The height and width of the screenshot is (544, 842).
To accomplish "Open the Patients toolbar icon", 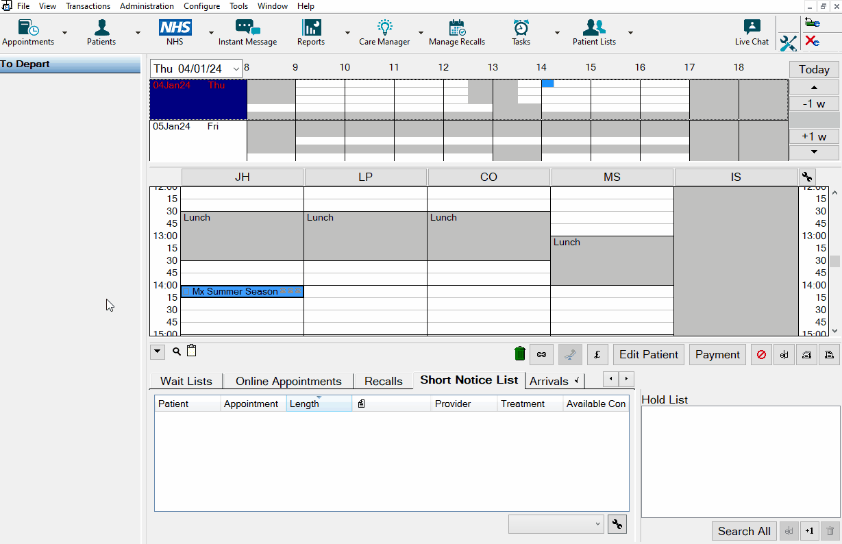I will click(x=101, y=32).
